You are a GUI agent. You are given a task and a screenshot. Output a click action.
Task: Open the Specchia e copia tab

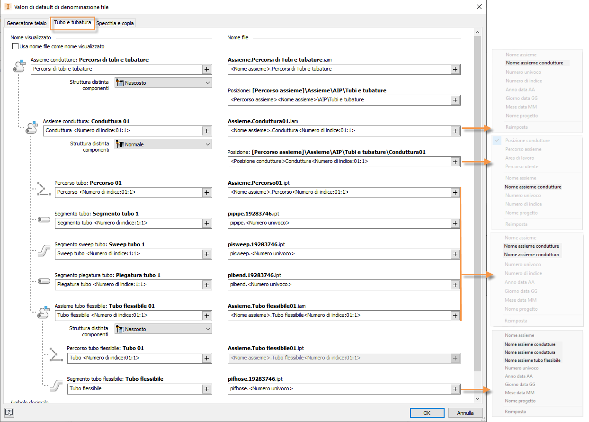115,23
